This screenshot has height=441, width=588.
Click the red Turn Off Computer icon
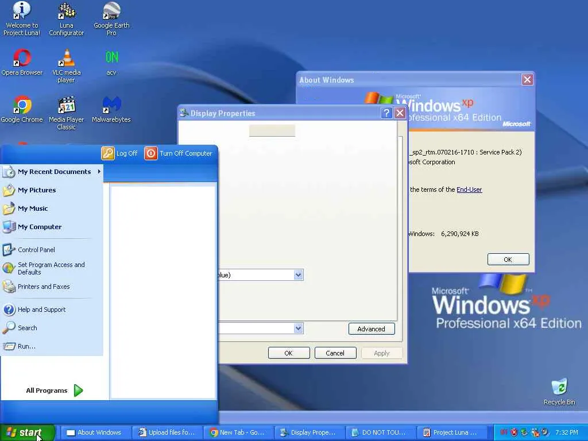(x=151, y=153)
